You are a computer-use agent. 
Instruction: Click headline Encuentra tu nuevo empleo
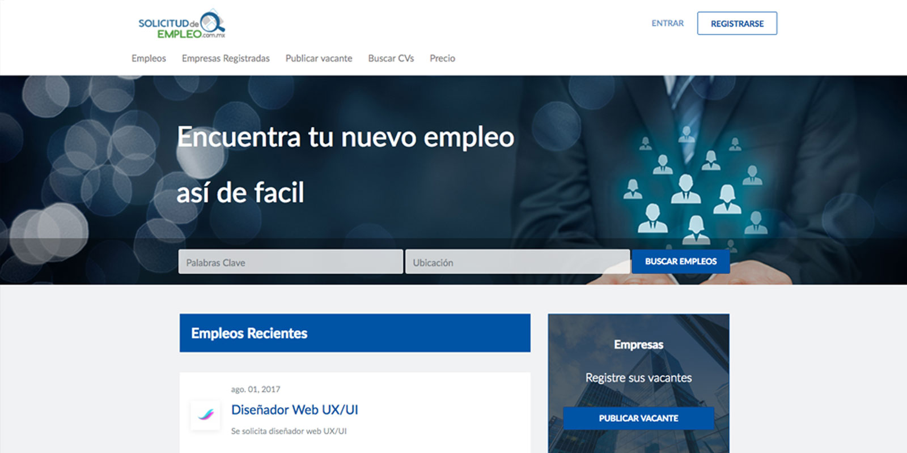point(346,137)
